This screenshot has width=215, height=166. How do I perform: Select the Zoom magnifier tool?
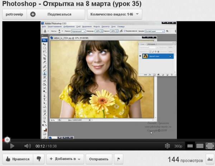44,121
